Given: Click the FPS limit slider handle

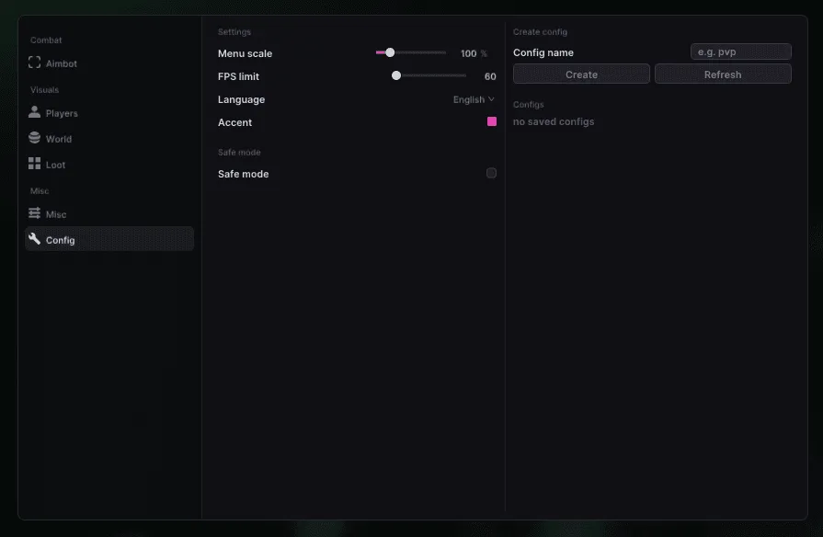Looking at the screenshot, I should (x=396, y=75).
